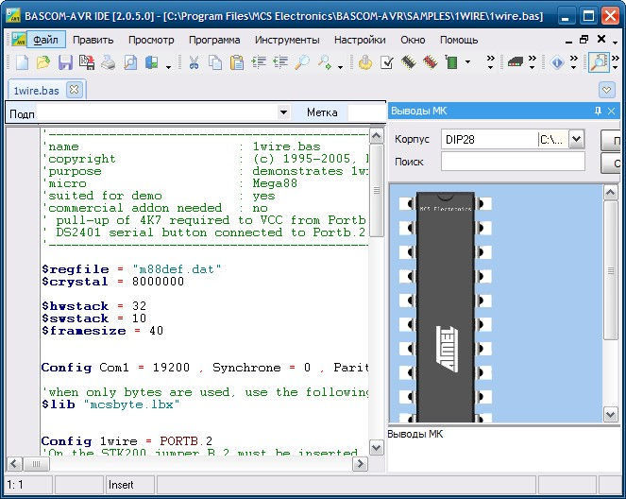Save the file with the floppy disk icon
626x499 pixels.
65,62
